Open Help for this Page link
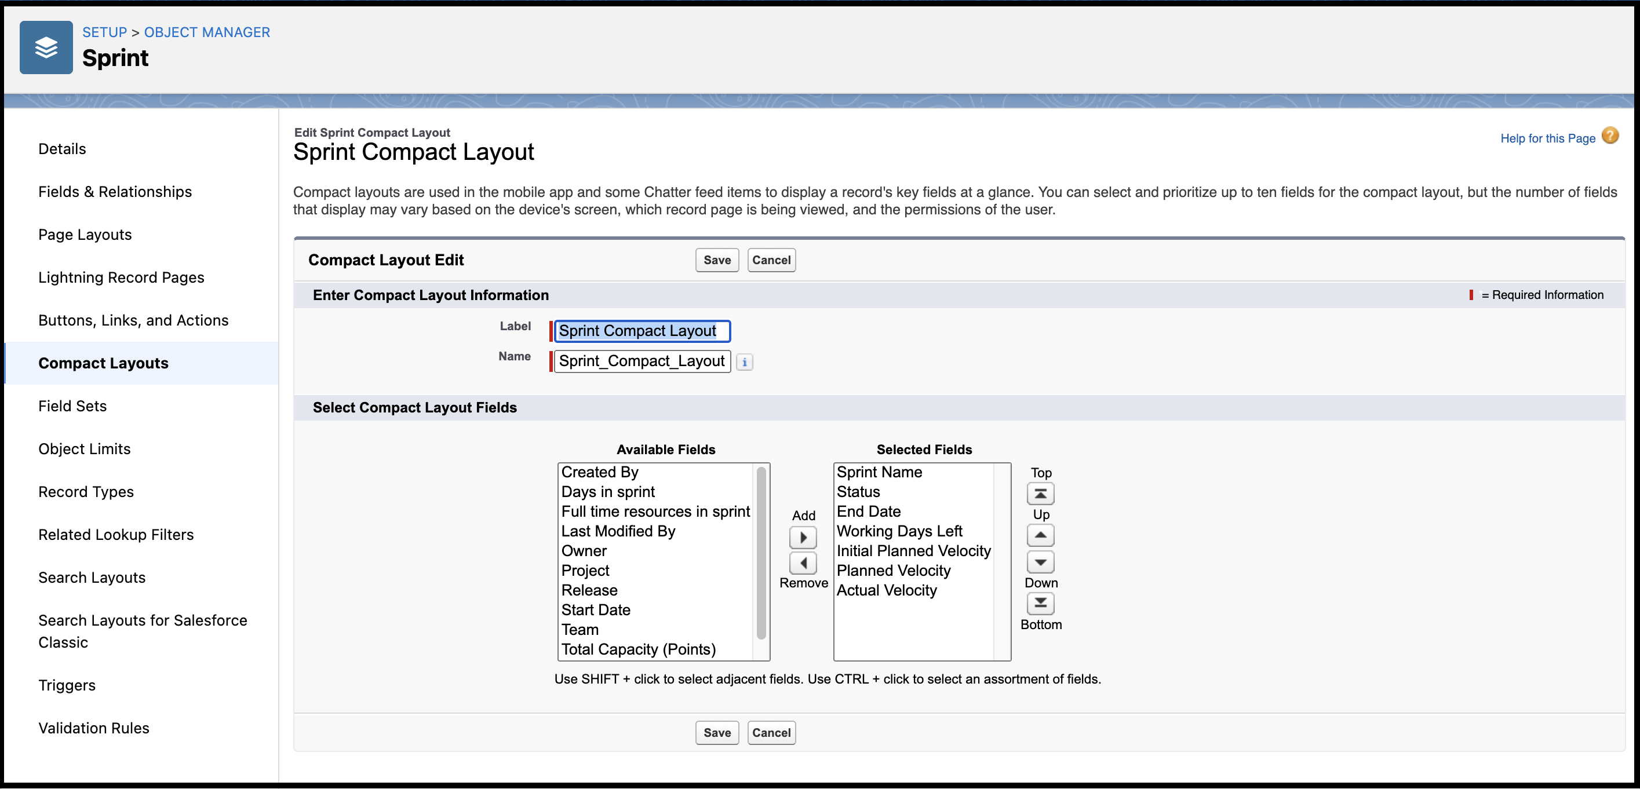The height and width of the screenshot is (789, 1640). pos(1548,138)
